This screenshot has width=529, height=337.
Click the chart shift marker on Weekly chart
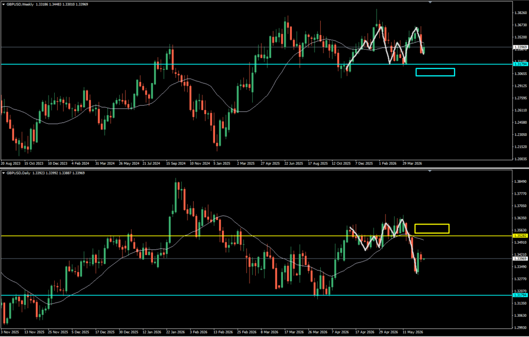coord(430,3)
